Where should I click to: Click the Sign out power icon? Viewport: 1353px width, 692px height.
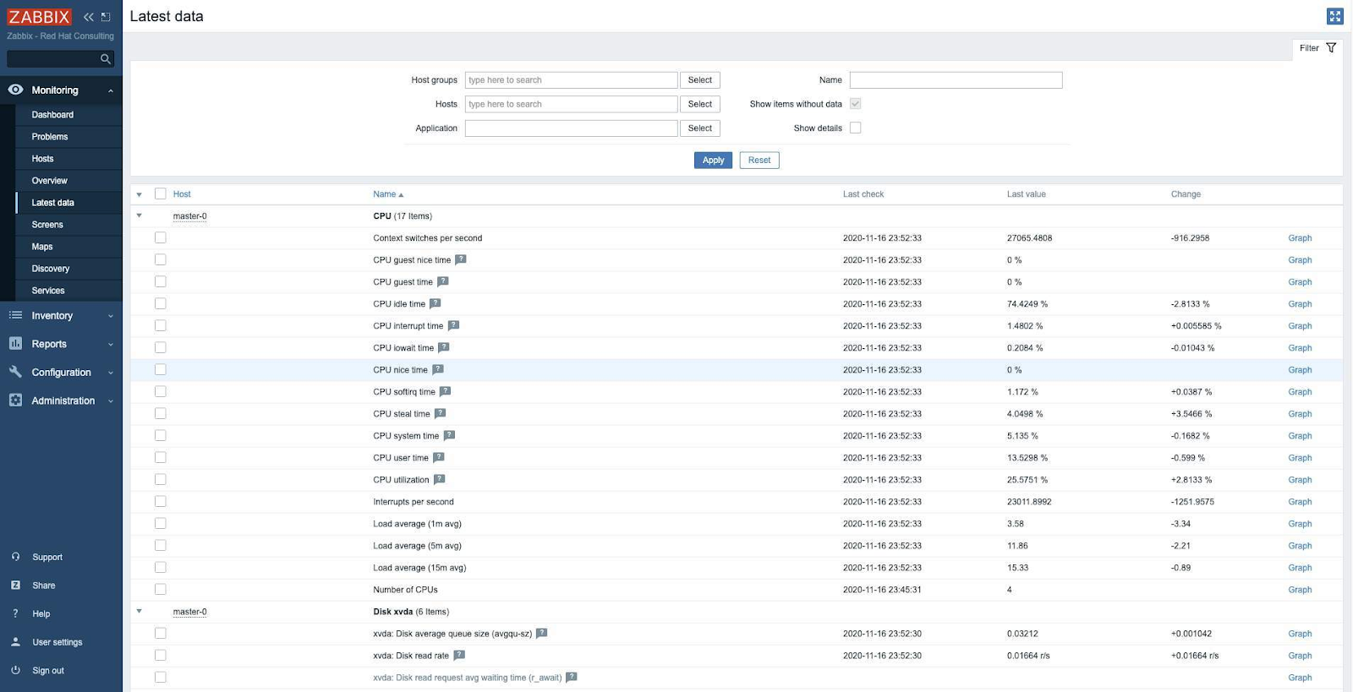coord(15,670)
